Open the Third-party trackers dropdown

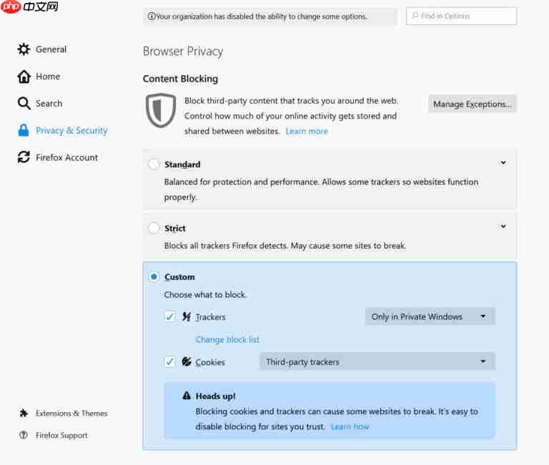click(377, 362)
